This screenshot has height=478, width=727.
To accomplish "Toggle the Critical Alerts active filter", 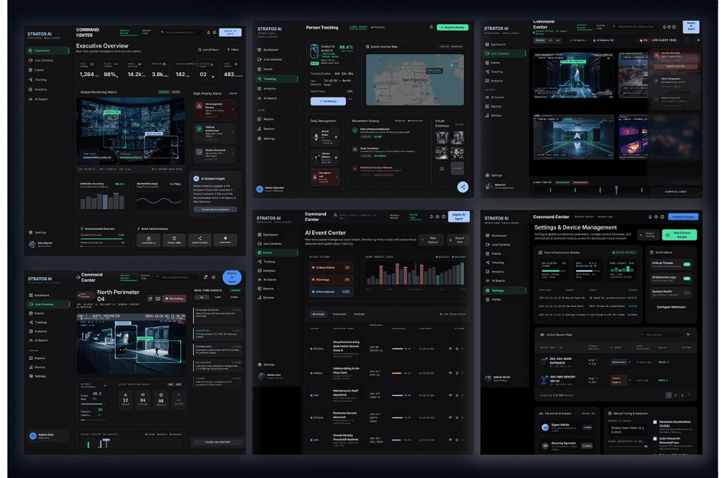I will point(331,268).
